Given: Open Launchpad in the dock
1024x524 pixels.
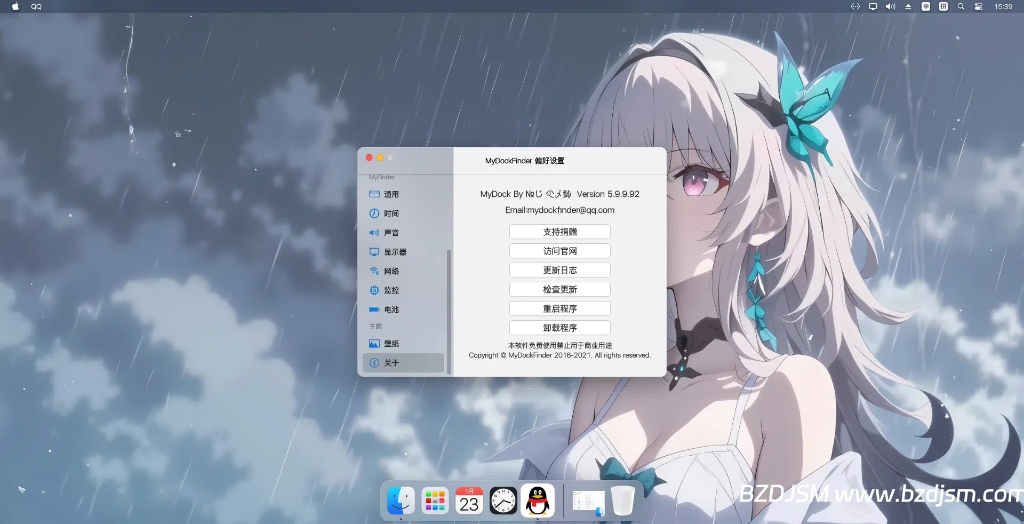Looking at the screenshot, I should tap(435, 501).
